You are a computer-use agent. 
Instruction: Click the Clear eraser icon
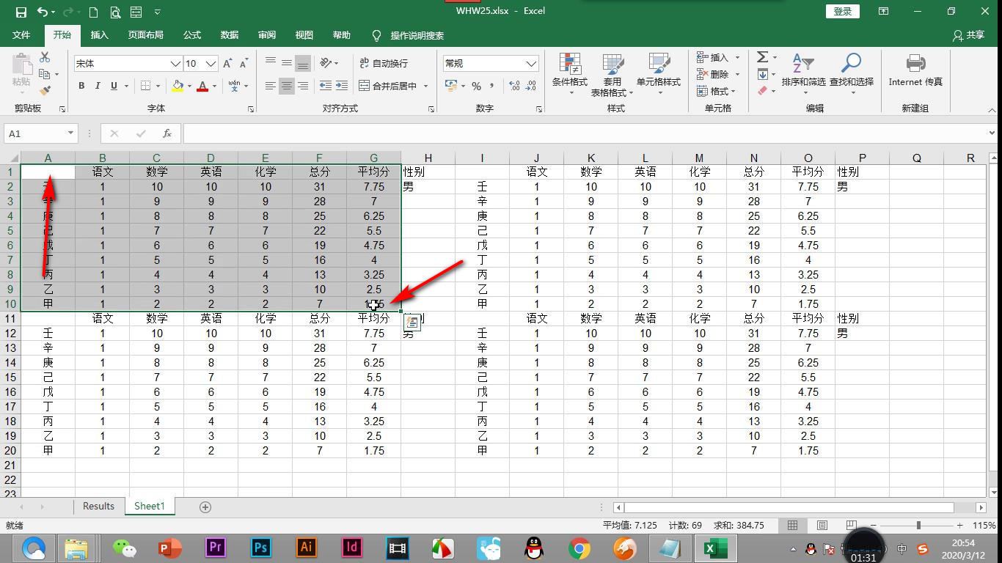762,91
